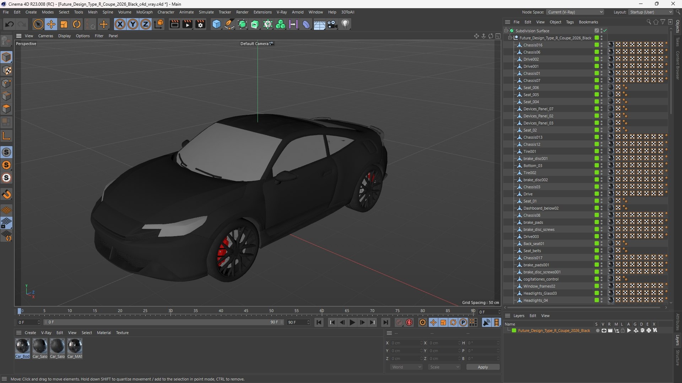Toggle Seat_006 visibility dot

[x=601, y=88]
